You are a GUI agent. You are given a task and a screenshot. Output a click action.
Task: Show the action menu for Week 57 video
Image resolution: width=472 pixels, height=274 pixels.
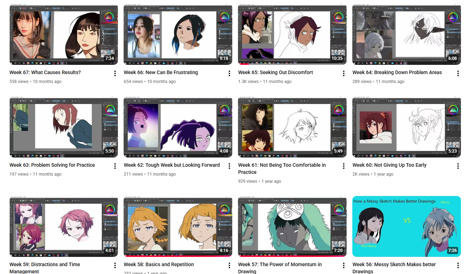(344, 265)
